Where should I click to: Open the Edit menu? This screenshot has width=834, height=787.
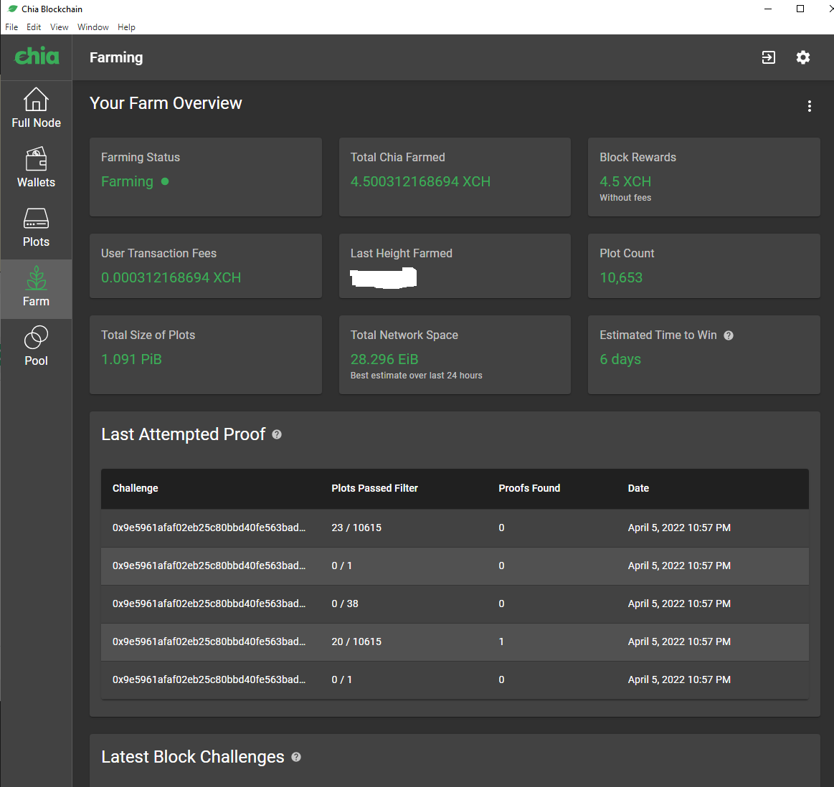pyautogui.click(x=34, y=27)
